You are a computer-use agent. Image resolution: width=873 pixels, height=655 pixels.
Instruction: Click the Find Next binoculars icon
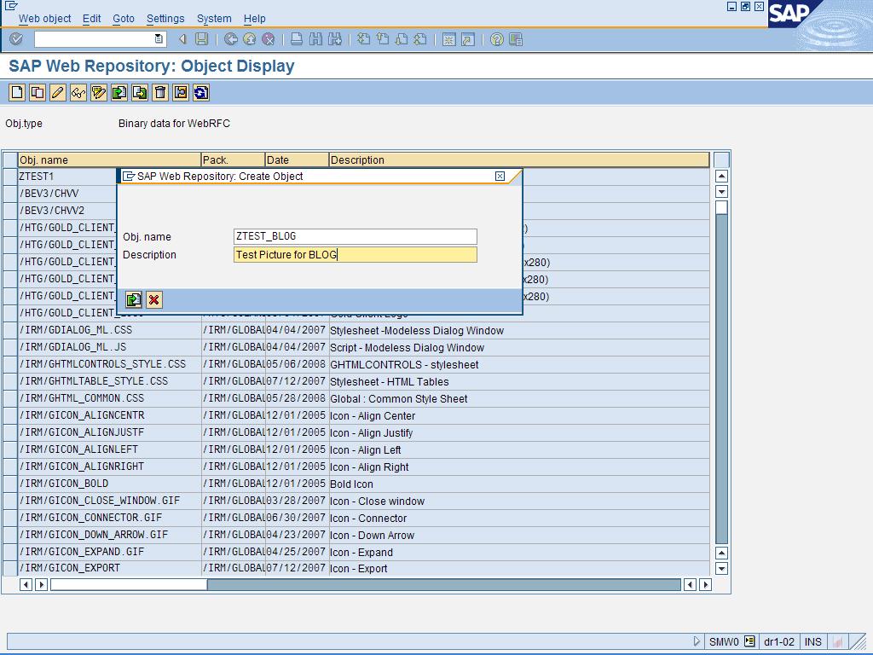334,39
